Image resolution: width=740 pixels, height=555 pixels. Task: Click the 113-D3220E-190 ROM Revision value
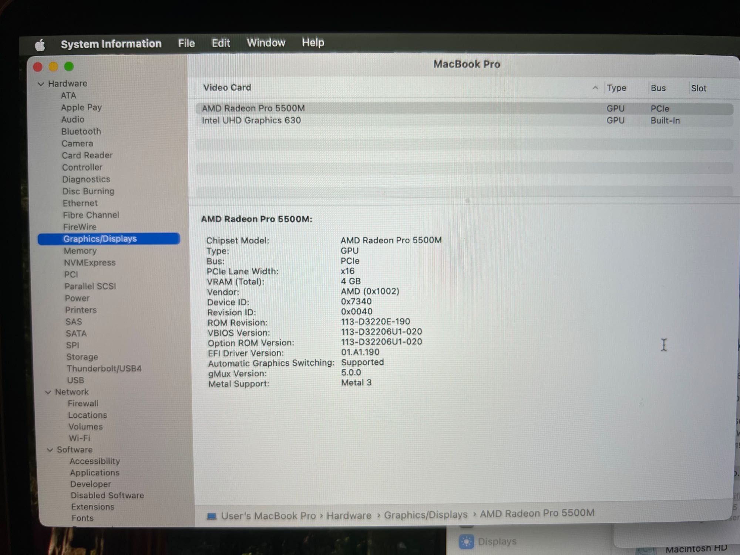[375, 322]
